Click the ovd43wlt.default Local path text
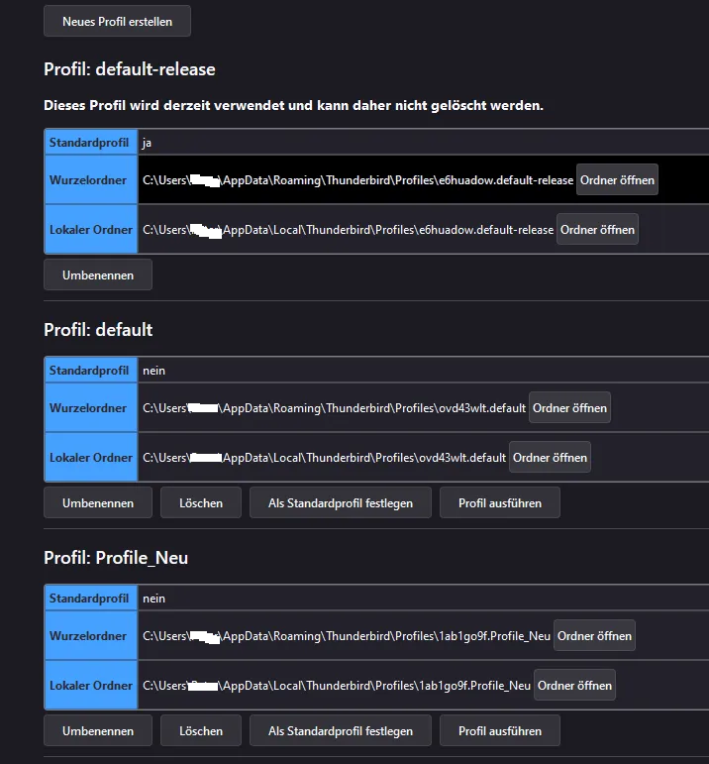Viewport: 709px width, 764px height. tap(325, 458)
